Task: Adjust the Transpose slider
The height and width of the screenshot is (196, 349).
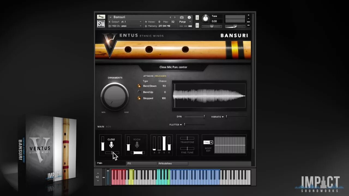Action: pyautogui.click(x=187, y=138)
